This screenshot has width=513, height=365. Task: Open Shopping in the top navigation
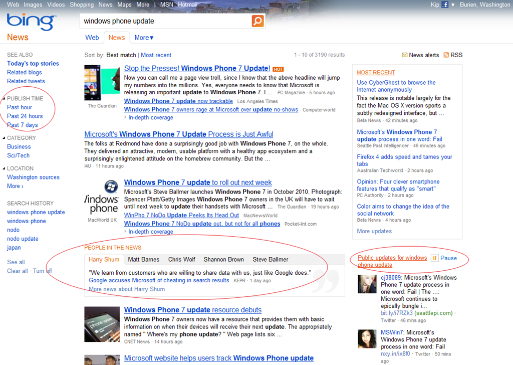pyautogui.click(x=82, y=5)
